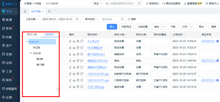Click the filter funnel icon
This screenshot has height=102, width=220.
[x=77, y=19]
